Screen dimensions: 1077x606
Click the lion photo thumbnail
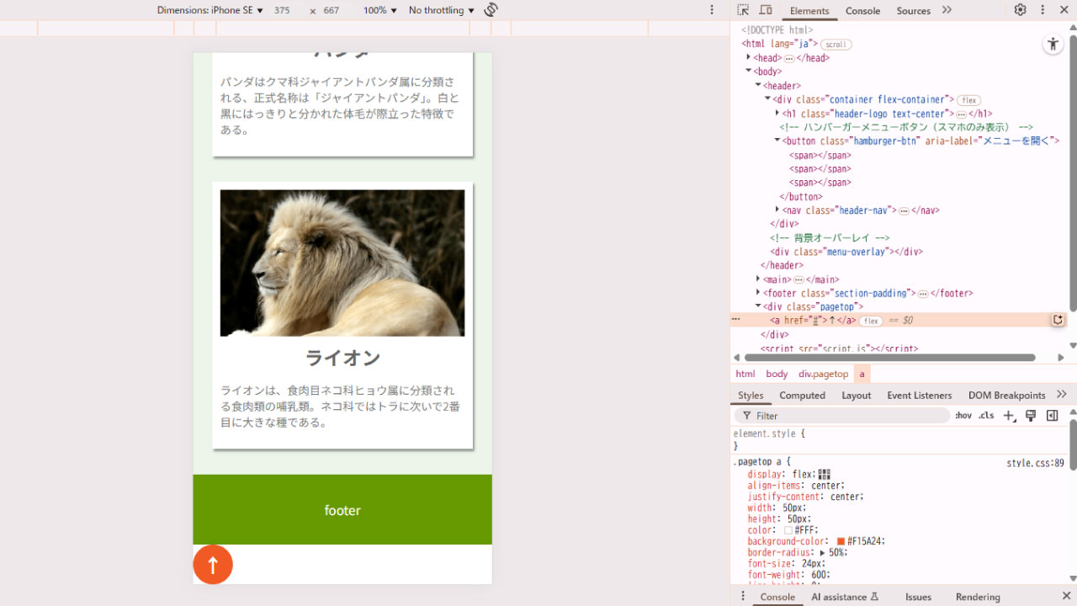[x=342, y=263]
